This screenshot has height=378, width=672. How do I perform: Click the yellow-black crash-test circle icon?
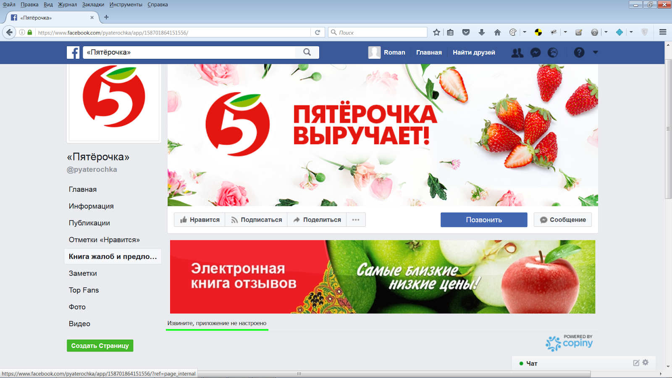[x=538, y=32]
